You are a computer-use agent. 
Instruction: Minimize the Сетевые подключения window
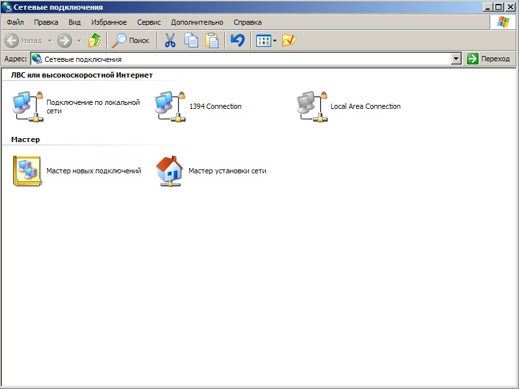[487, 7]
